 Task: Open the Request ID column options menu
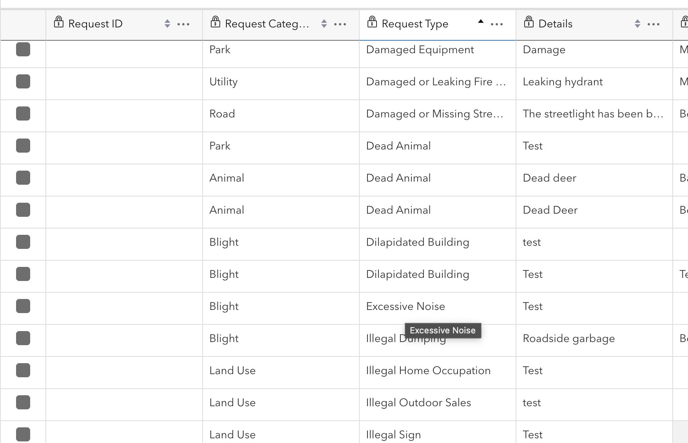tap(183, 24)
